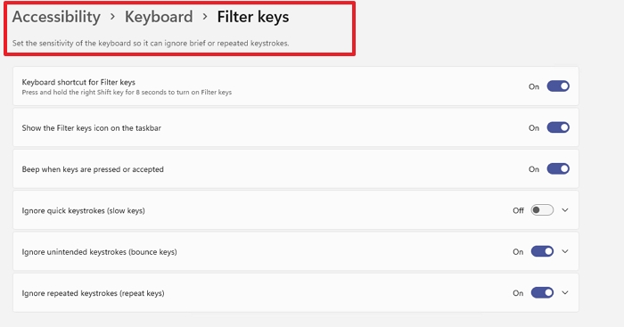The height and width of the screenshot is (327, 624).
Task: Click the Beep when keys are pressed label
Action: [x=93, y=169]
